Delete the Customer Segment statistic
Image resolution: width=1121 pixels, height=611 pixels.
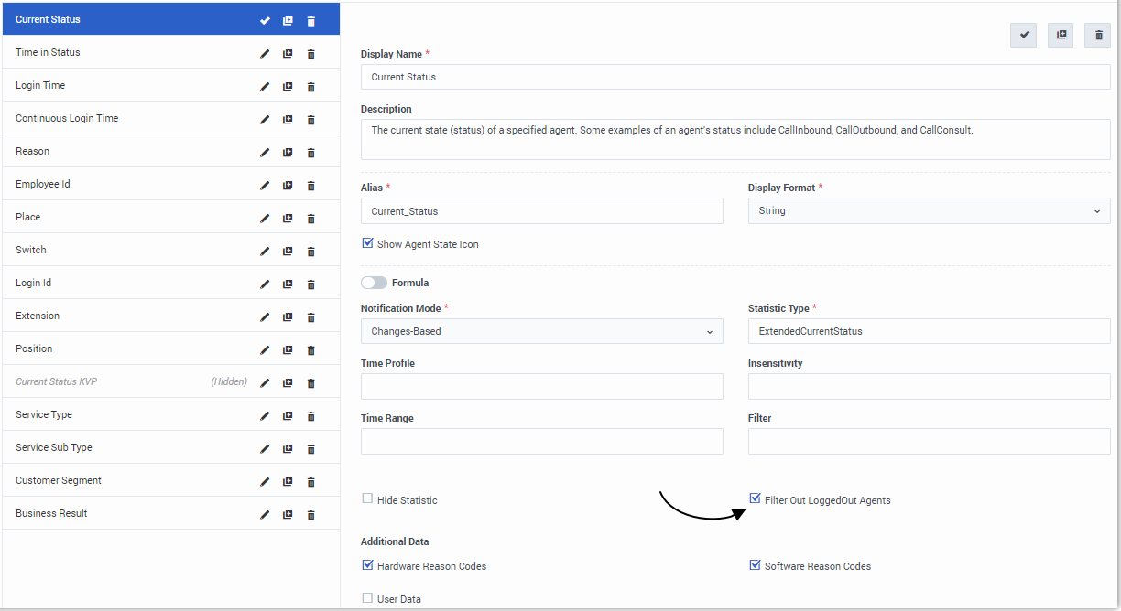coord(310,481)
